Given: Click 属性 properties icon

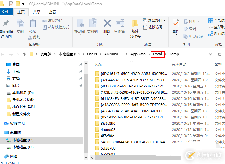Looking at the screenshot, I should (x=176, y=23).
